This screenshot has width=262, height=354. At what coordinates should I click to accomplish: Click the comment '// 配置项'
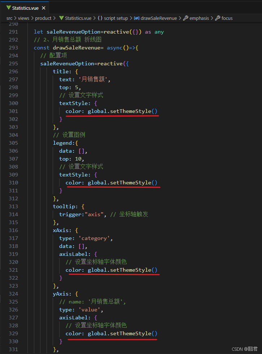click(53, 56)
